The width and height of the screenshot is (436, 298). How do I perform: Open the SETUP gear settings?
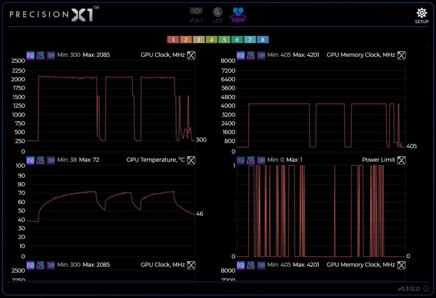coord(421,16)
